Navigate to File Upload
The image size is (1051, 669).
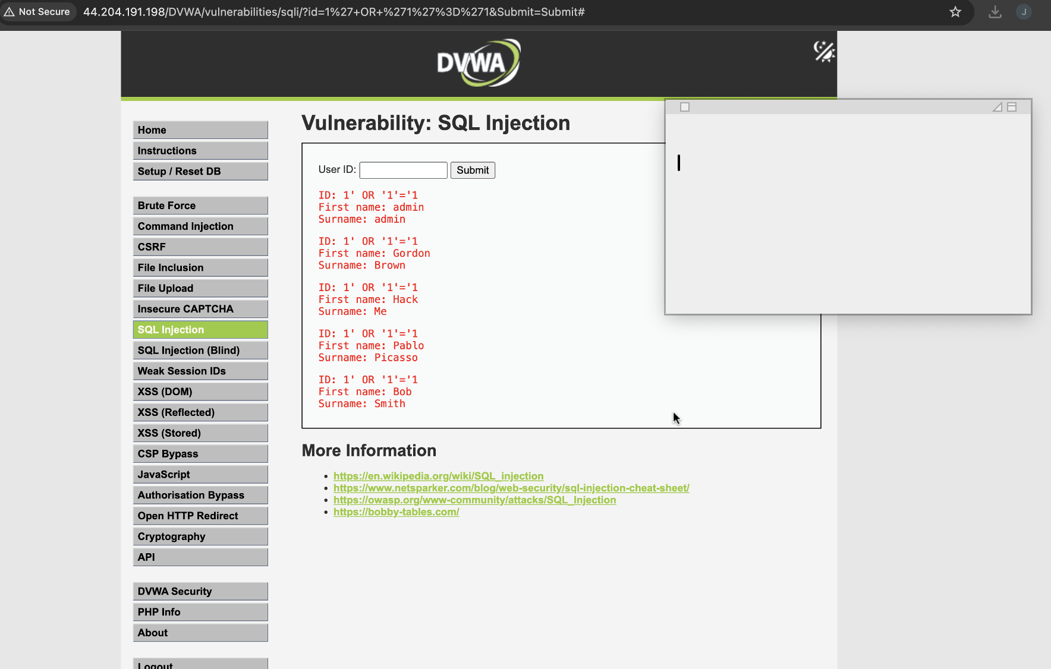click(200, 288)
